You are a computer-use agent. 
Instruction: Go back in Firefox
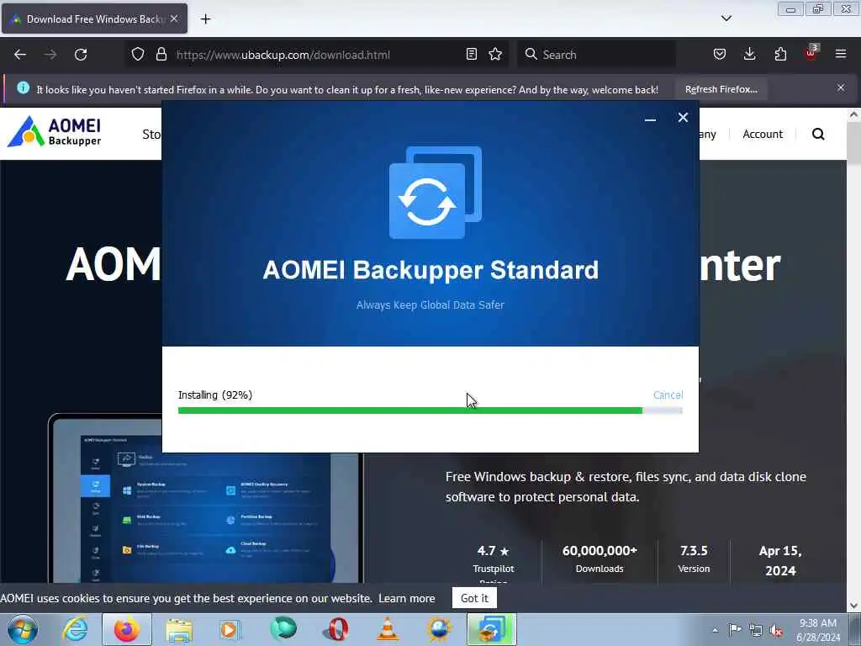click(20, 55)
